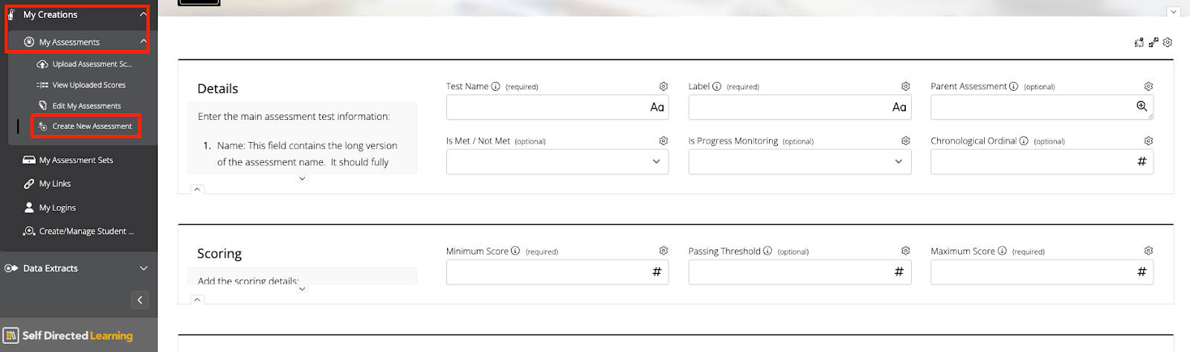Select View Uploaded Scores menu item
This screenshot has height=352, width=1190.
point(89,85)
